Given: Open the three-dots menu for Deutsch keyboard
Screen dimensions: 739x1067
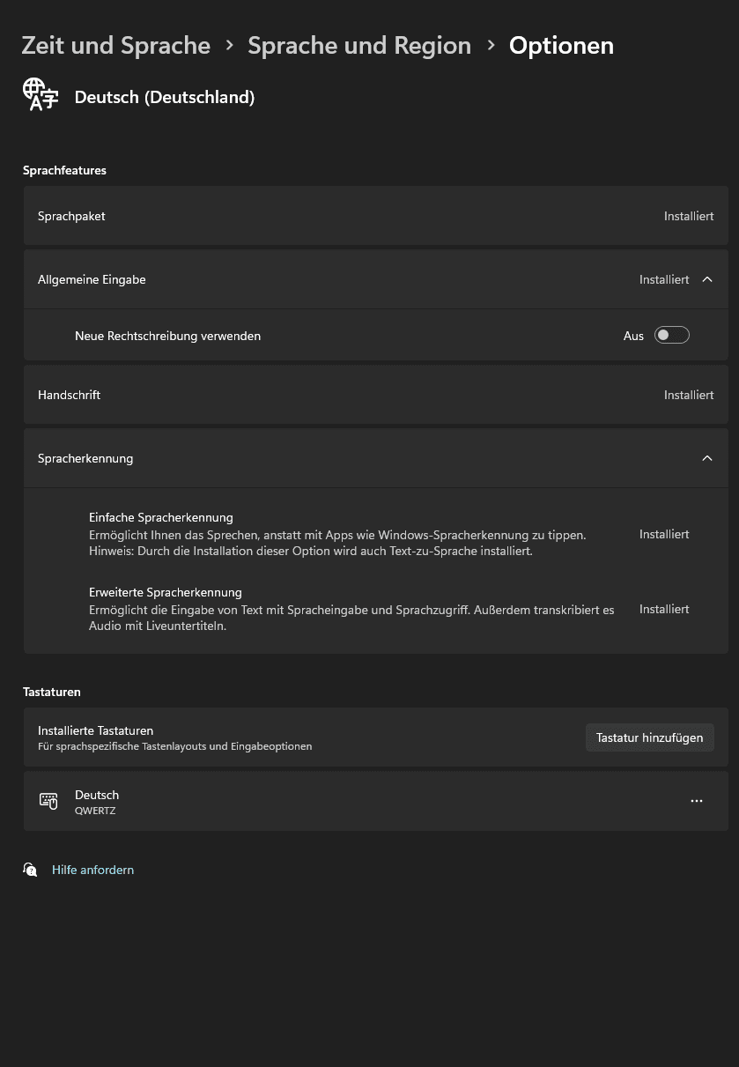Looking at the screenshot, I should pos(697,801).
